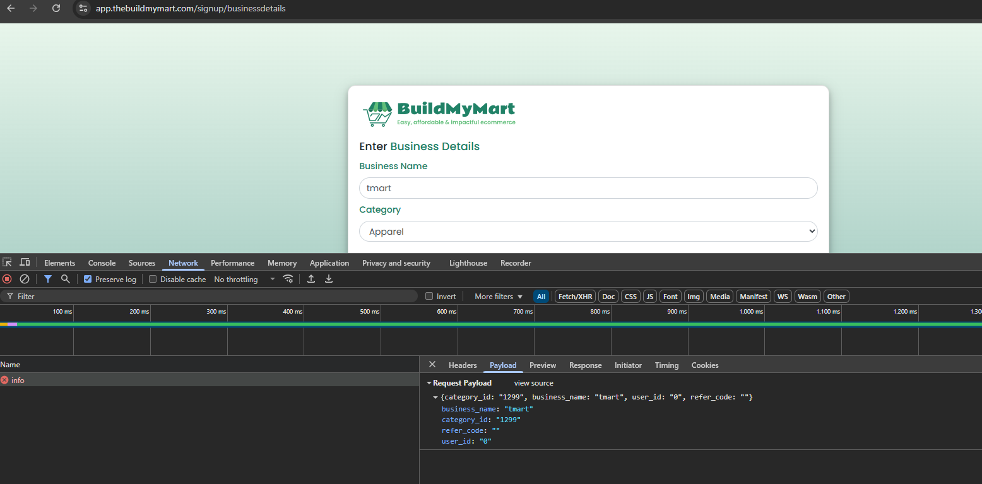Open the More filters dropdown
This screenshot has width=982, height=484.
click(x=499, y=296)
